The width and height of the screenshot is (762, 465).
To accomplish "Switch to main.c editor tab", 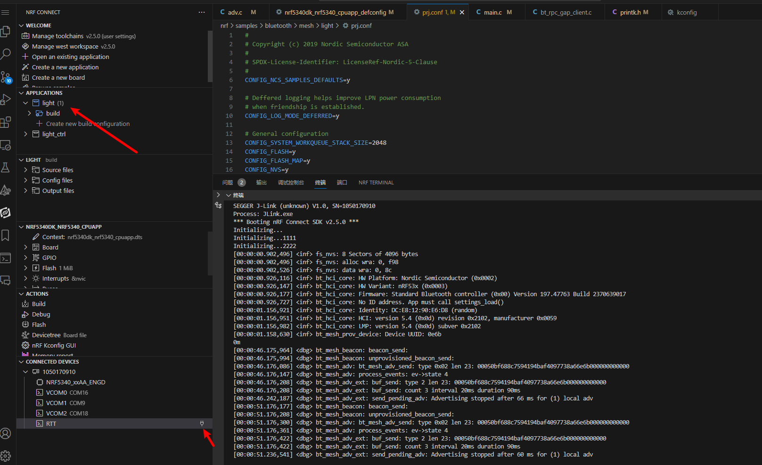I will 497,12.
